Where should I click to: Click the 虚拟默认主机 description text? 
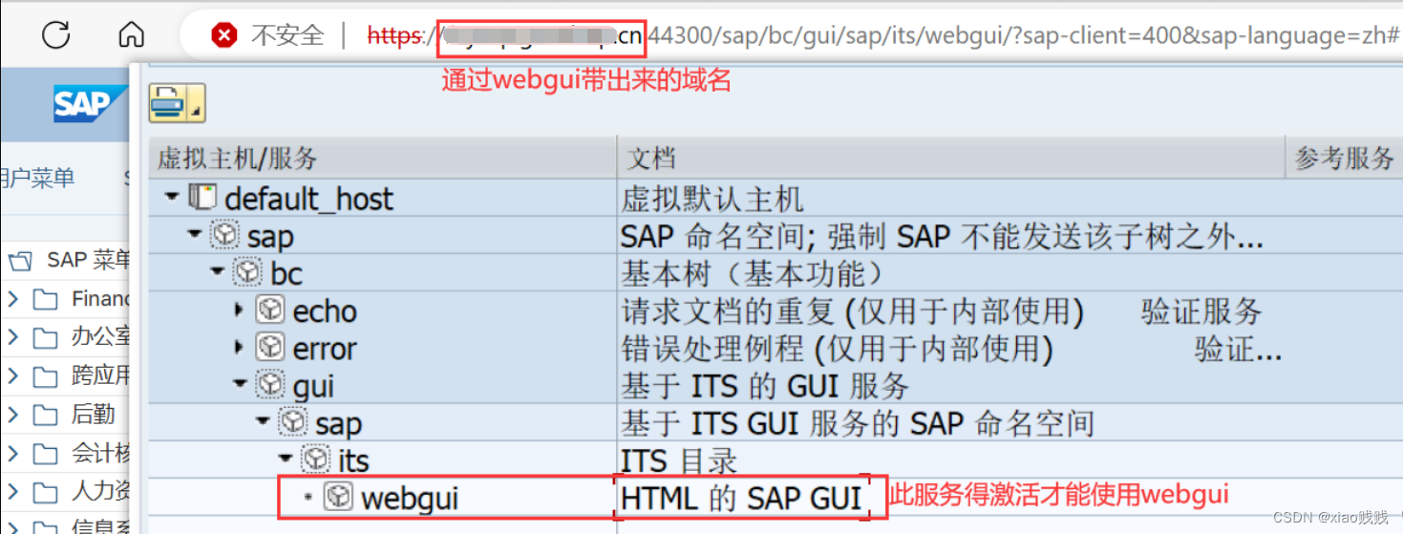point(712,199)
